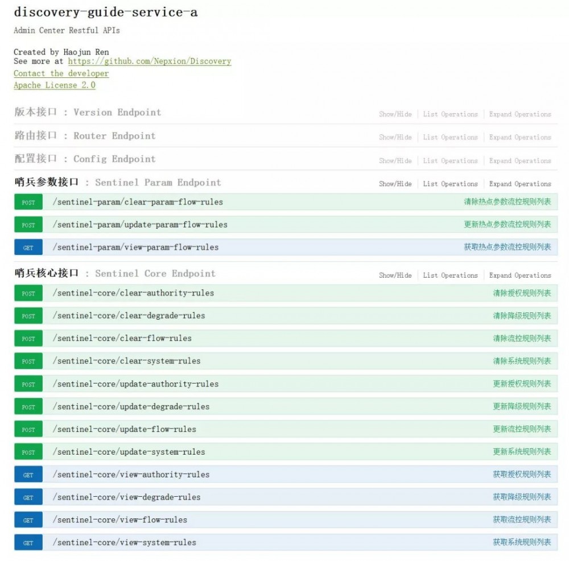
Task: Click the POST badge for update-flow-rules
Action: 28,429
